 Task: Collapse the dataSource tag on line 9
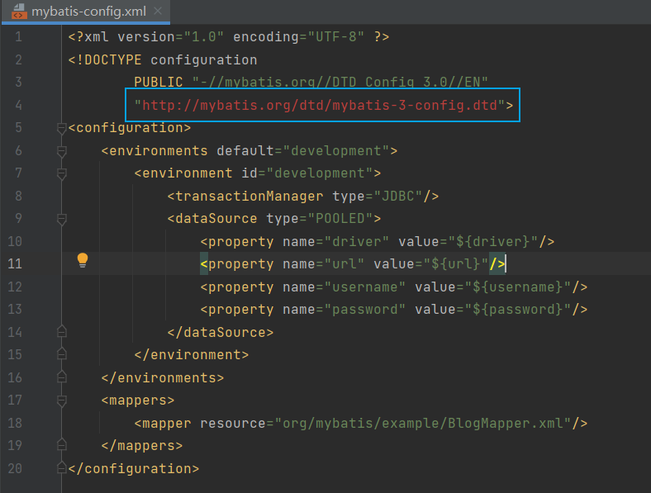[x=61, y=219]
